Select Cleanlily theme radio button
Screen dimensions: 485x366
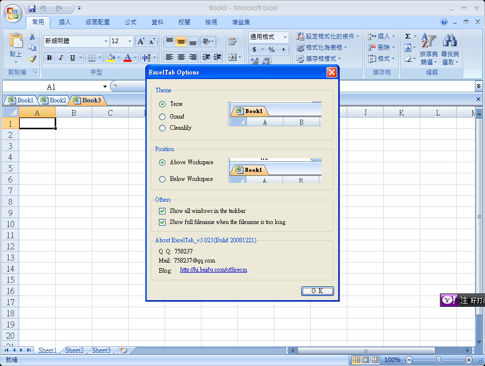[x=162, y=128]
